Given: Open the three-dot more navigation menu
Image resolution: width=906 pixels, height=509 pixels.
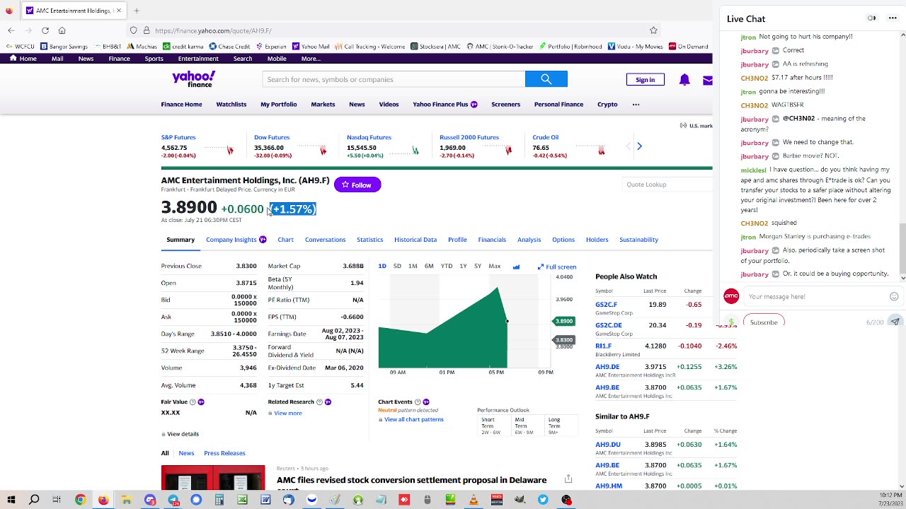Looking at the screenshot, I should pos(636,105).
